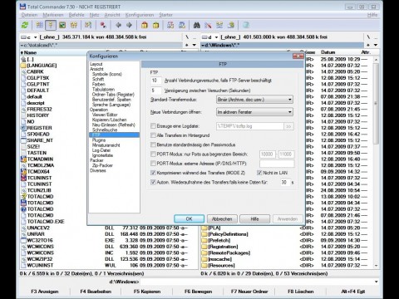The width and height of the screenshot is (399, 299).
Task: Go forward with the right arrow icon
Action: pos(129,25)
